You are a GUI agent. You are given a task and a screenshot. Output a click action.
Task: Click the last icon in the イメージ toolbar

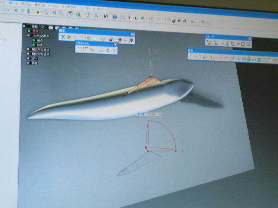coord(249,44)
